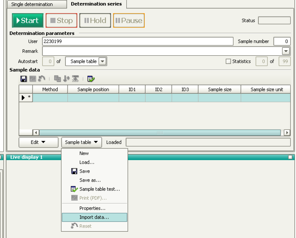This screenshot has width=296, height=238.
Task: Click the reset arrow icon in Sample data toolbar
Action: [x=42, y=79]
